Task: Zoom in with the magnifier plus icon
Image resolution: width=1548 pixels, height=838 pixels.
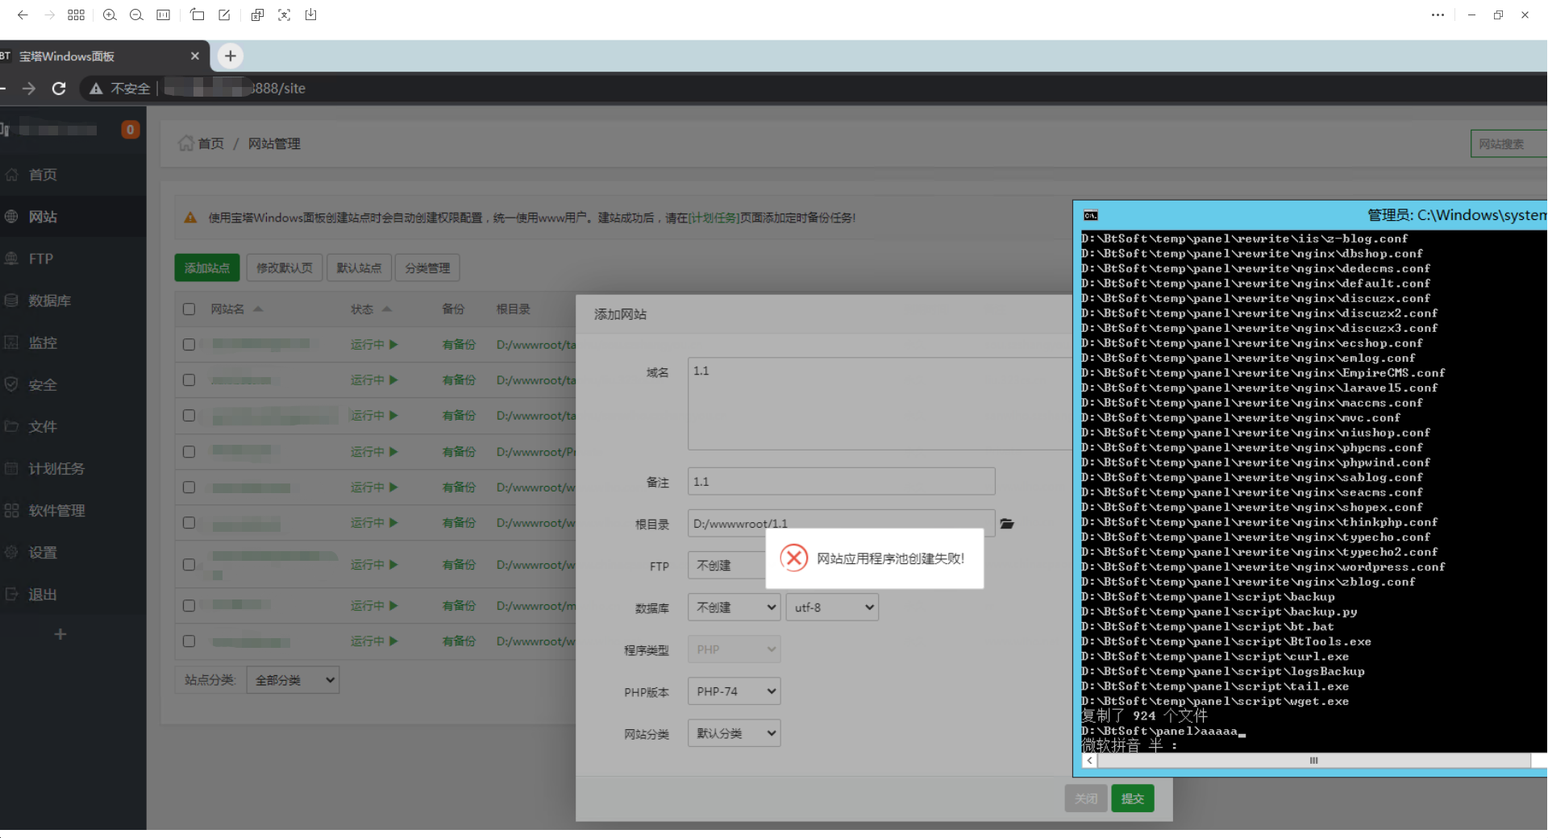Action: (x=110, y=15)
